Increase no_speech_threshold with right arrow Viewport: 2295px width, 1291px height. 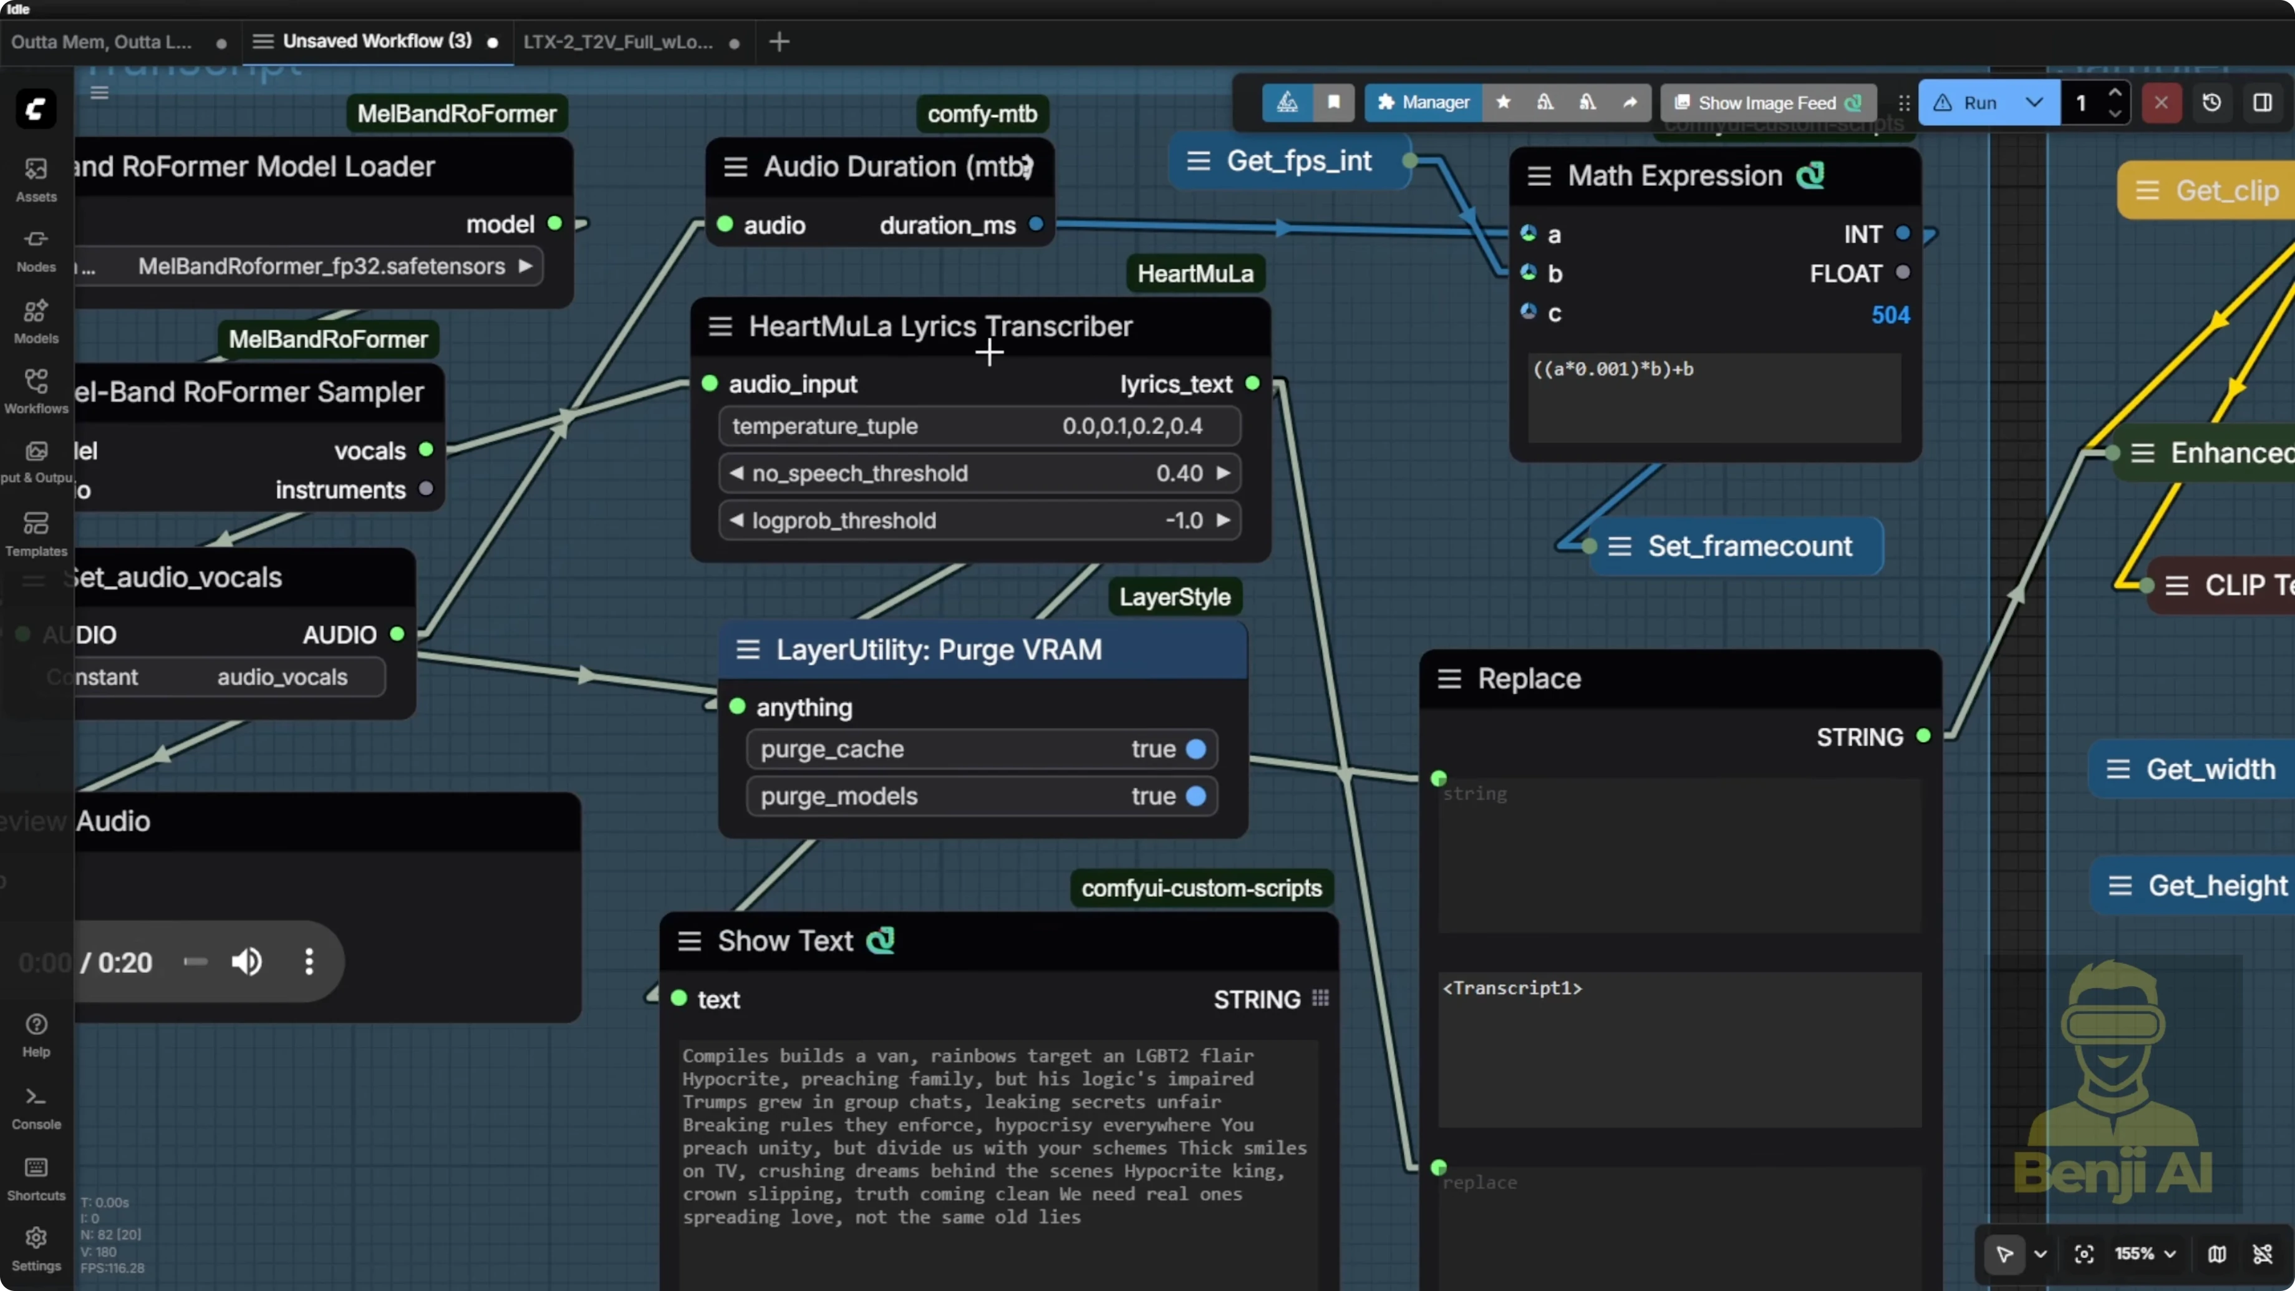[1223, 473]
